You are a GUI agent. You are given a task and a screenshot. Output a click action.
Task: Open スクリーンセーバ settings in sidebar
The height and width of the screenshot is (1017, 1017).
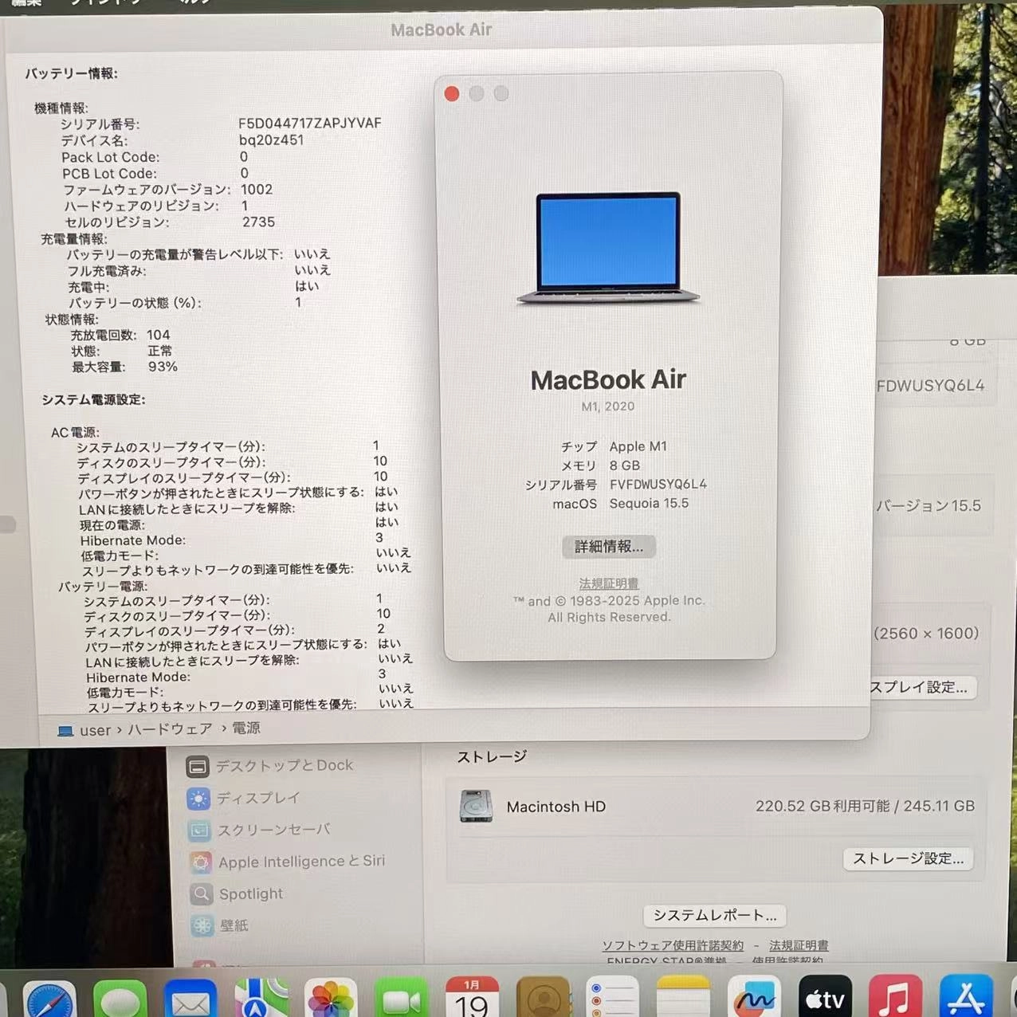(273, 830)
